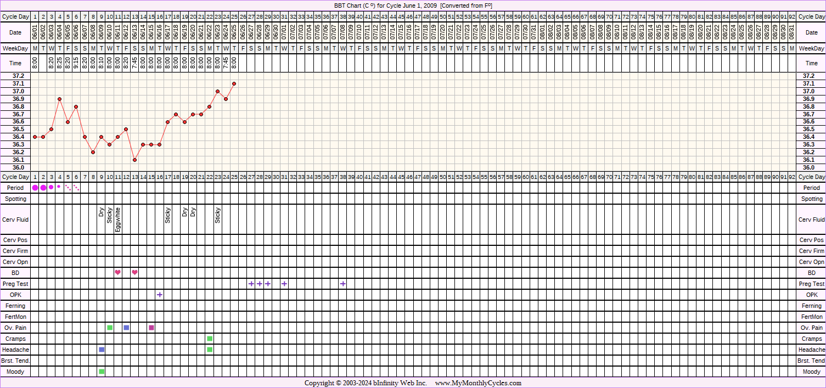Select the green Moody marker on day 9
The image size is (826, 388).
(x=102, y=372)
